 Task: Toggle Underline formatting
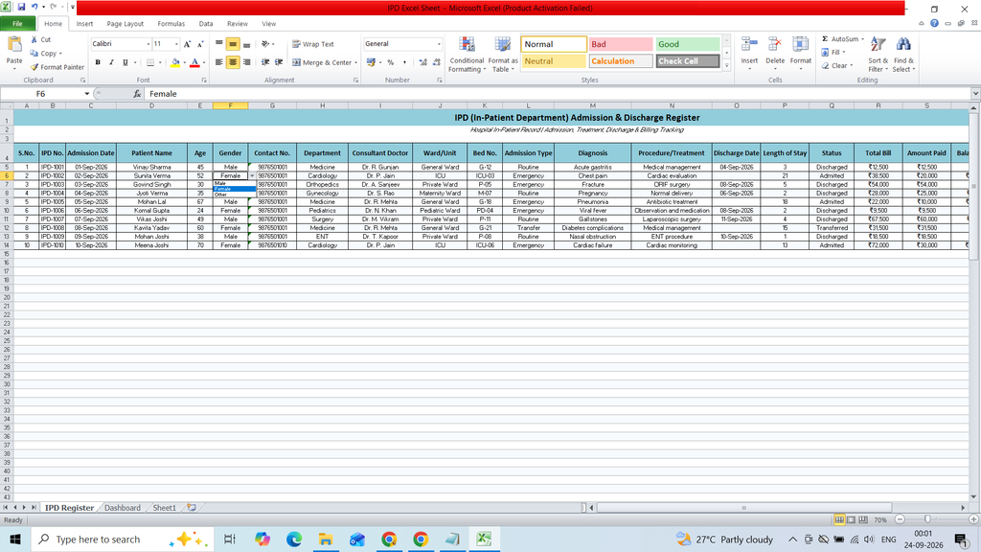(125, 62)
